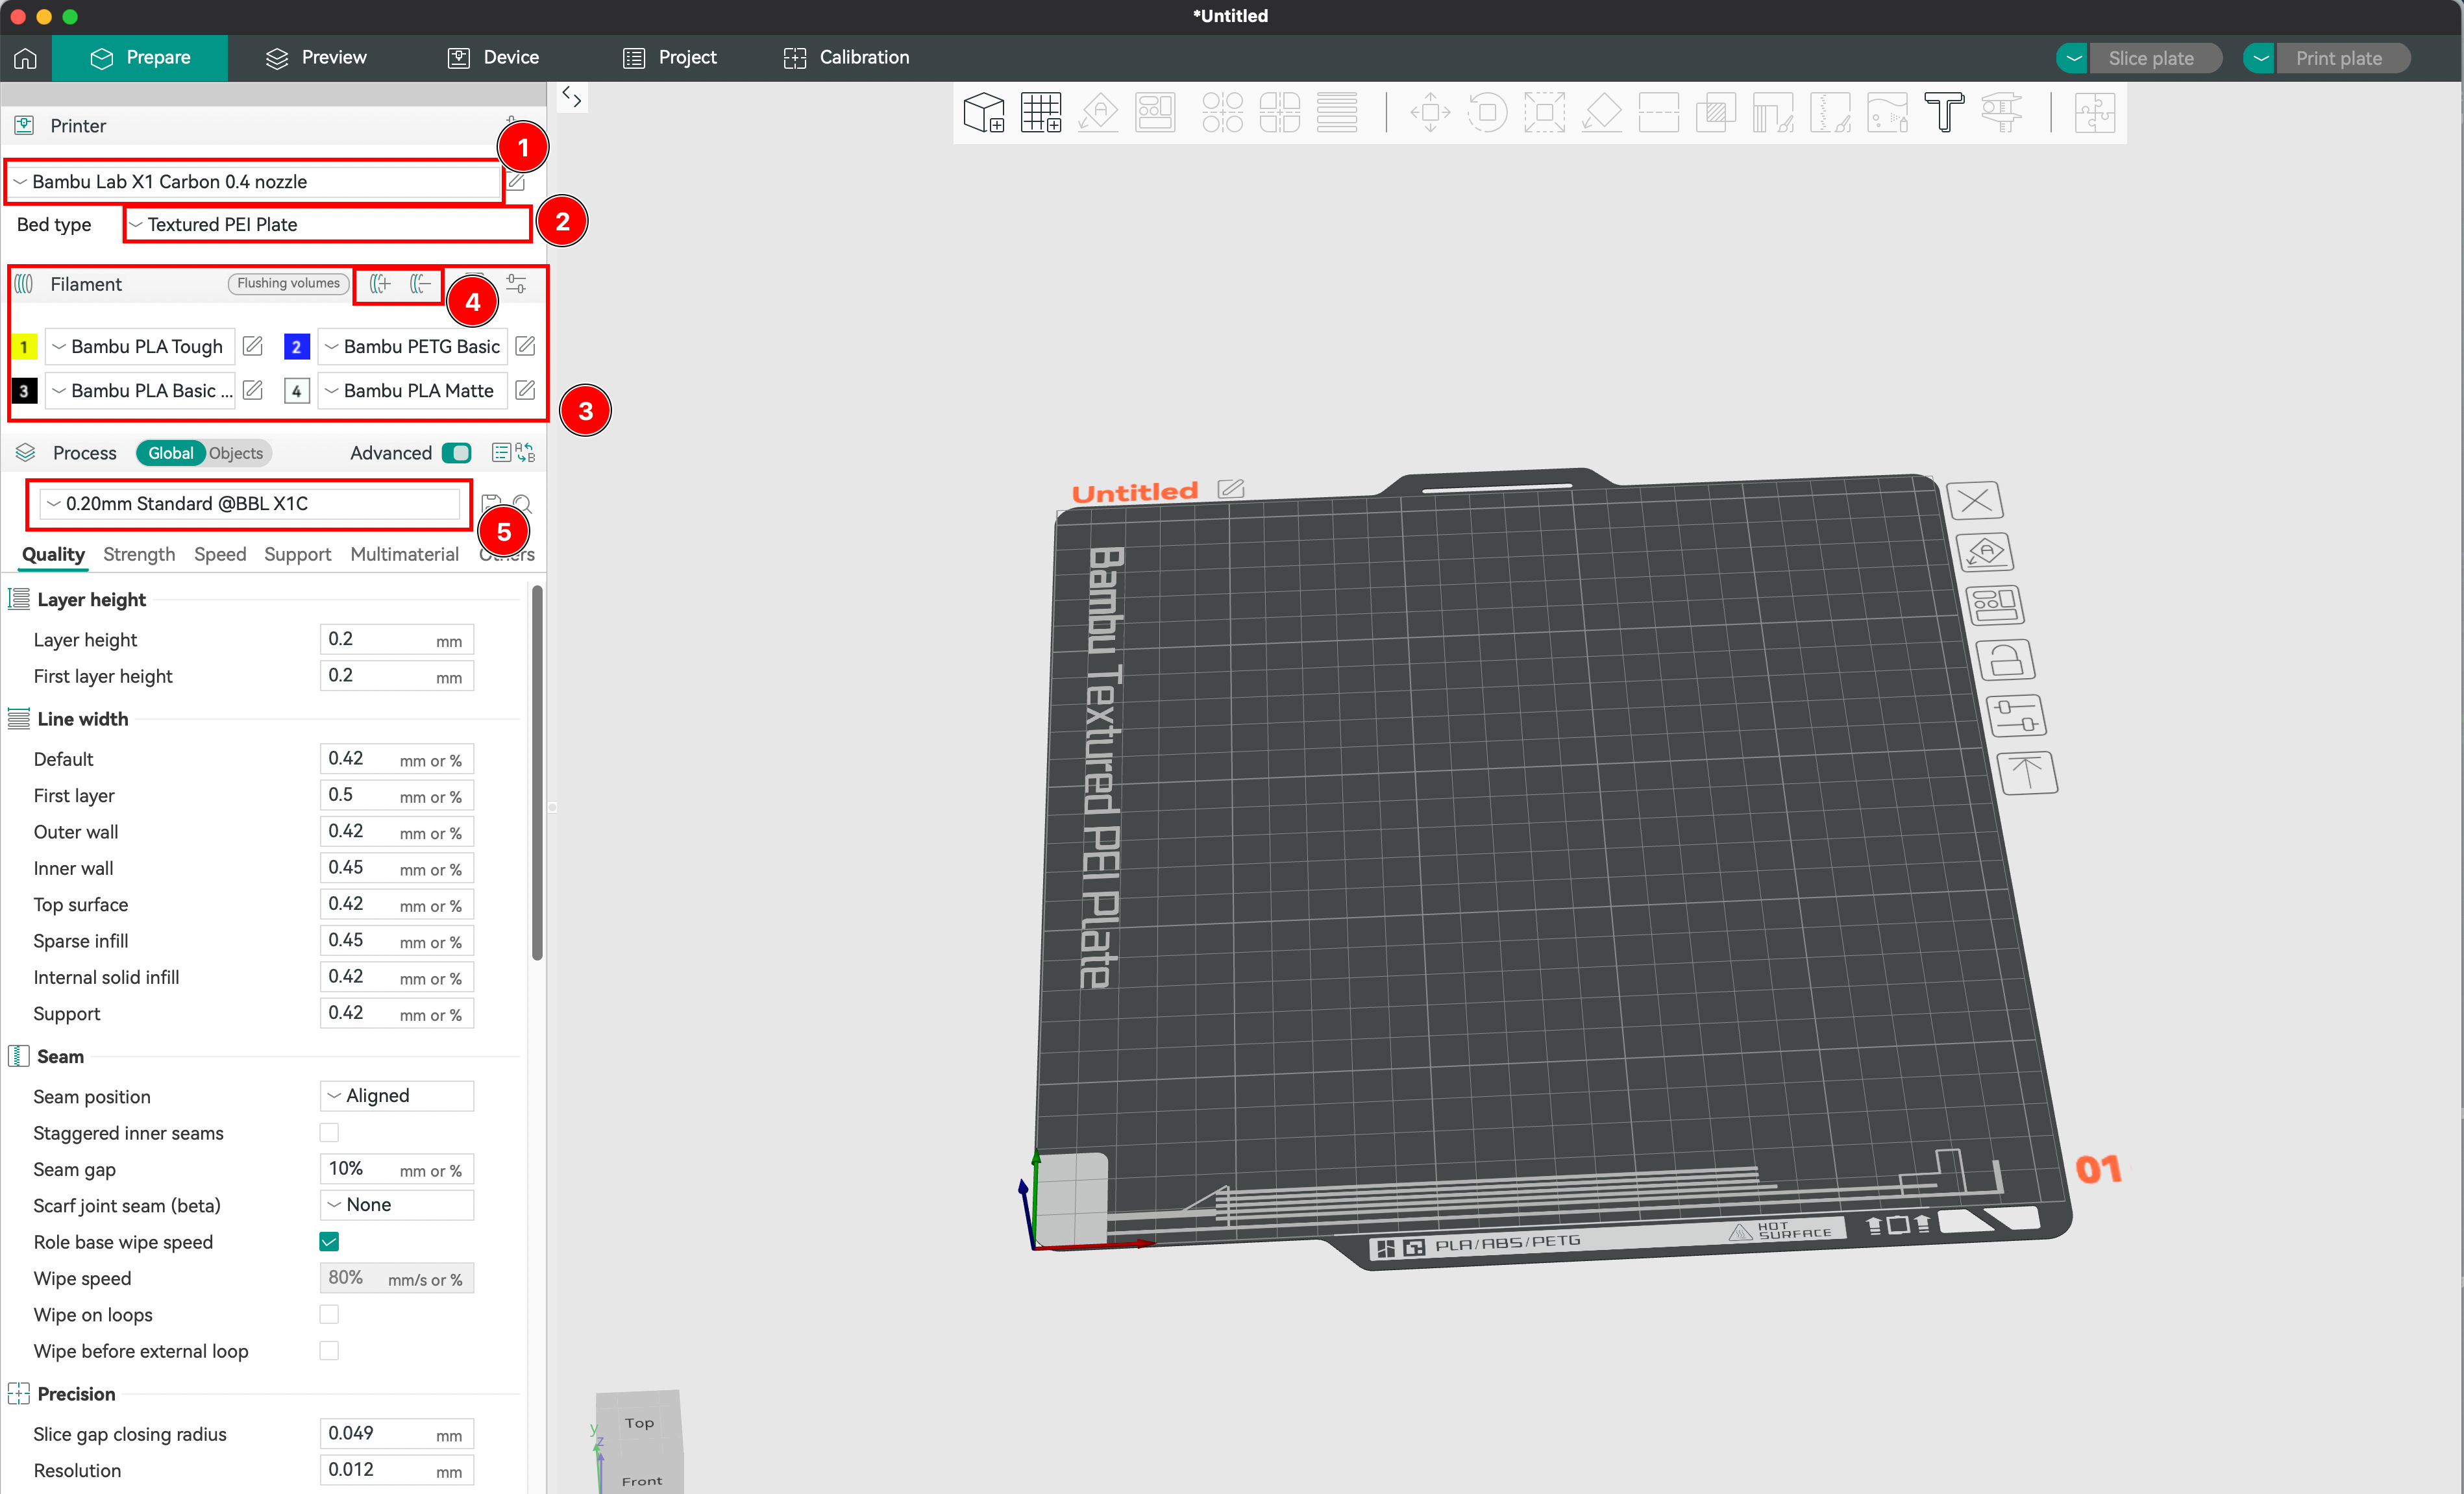Open the Speed settings tab
This screenshot has height=1494, width=2464.
click(x=220, y=554)
